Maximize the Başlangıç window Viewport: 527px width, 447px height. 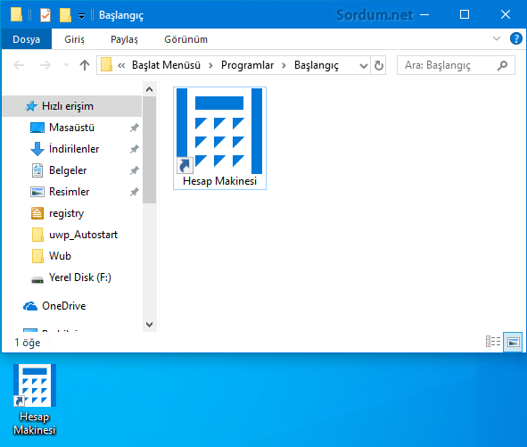[465, 14]
